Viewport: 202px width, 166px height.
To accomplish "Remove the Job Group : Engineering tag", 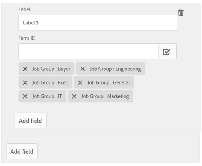I will click(x=82, y=69).
